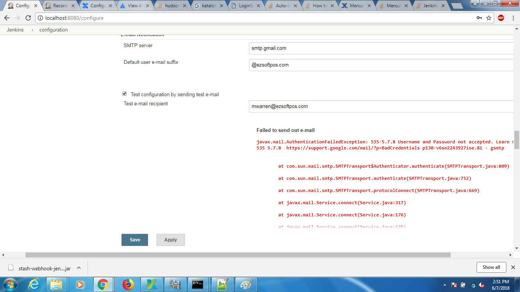The width and height of the screenshot is (520, 292).
Task: Click the horizontal scrollbar left arrow
Action: pyautogui.click(x=3, y=255)
